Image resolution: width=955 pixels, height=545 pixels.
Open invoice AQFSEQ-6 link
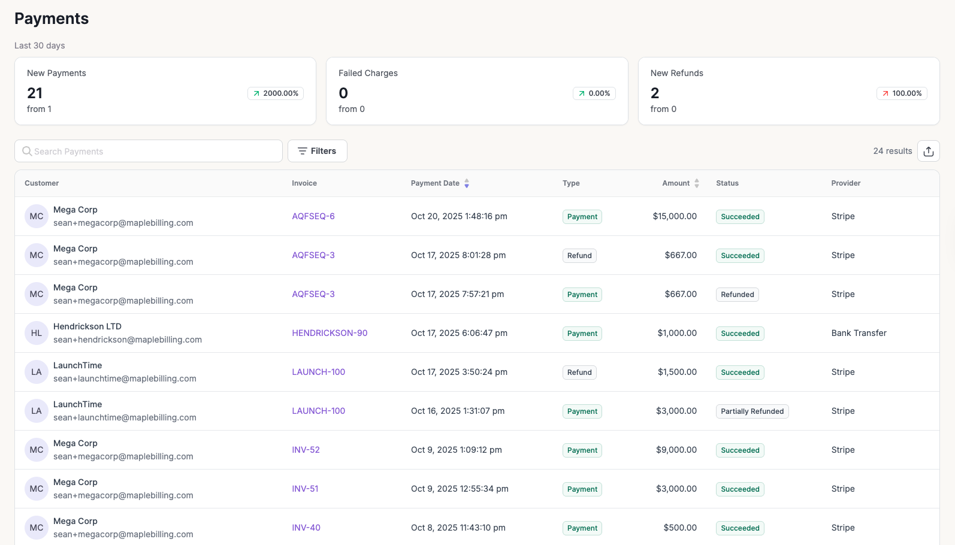[313, 216]
